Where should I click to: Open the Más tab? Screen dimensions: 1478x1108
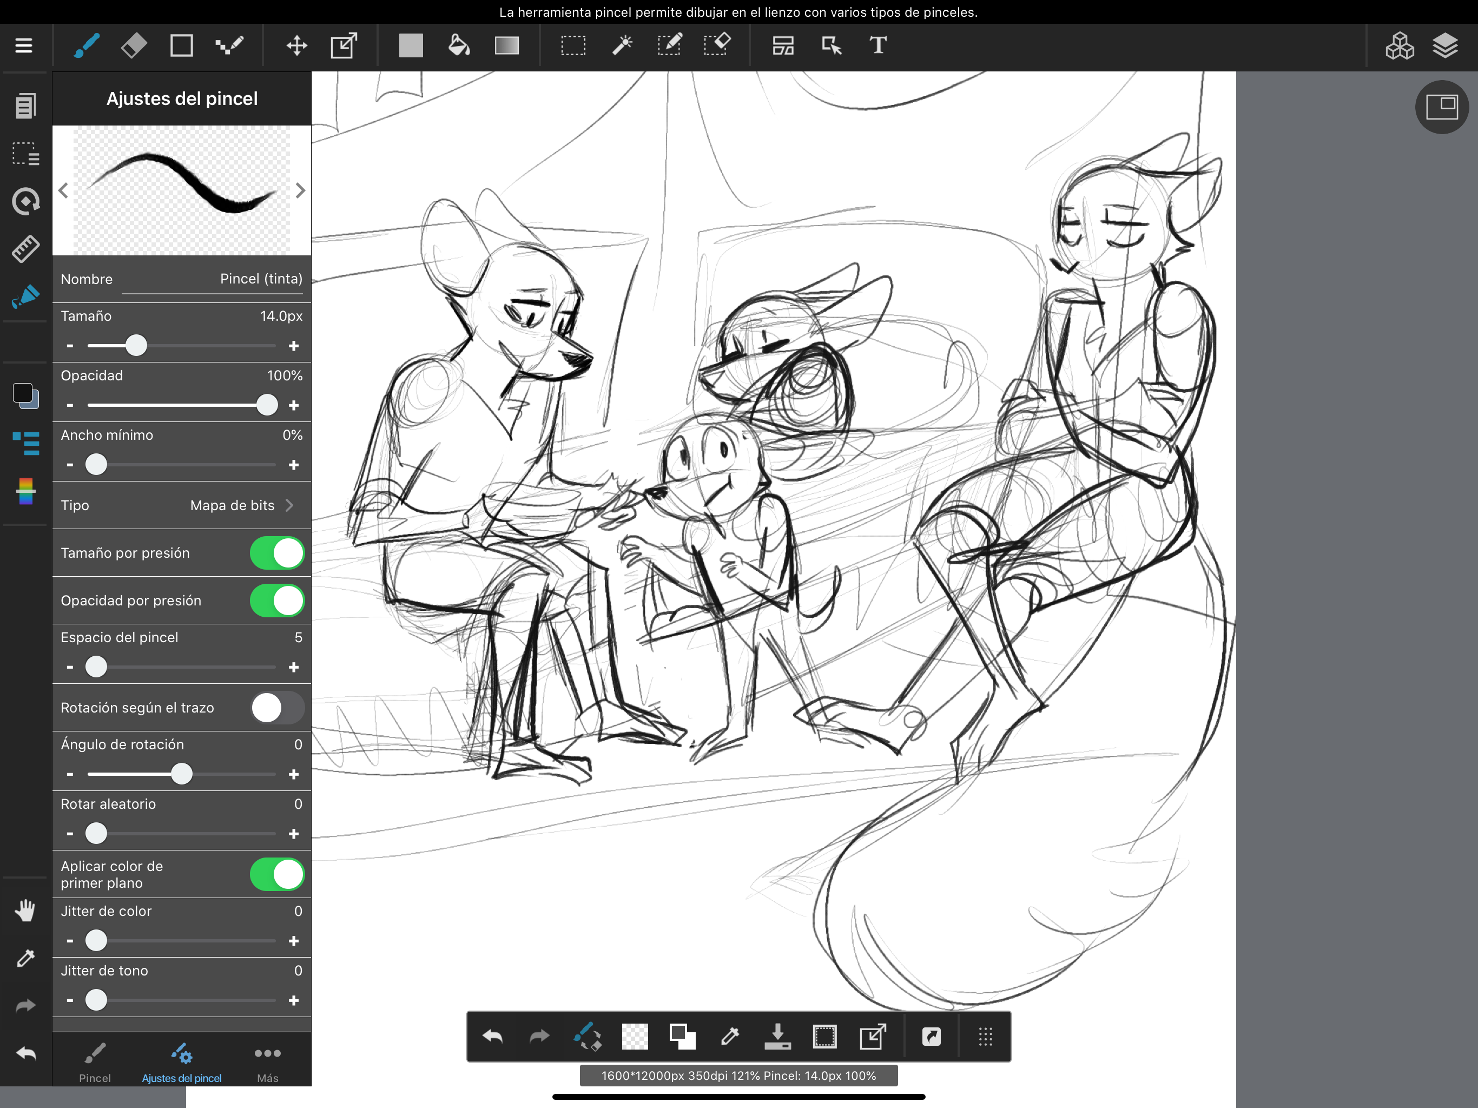point(267,1063)
